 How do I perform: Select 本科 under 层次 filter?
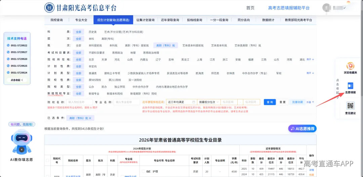(91, 39)
